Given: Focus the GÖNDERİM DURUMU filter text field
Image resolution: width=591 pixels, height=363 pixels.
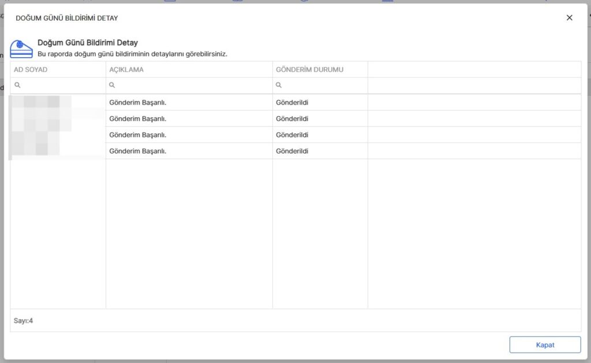Looking at the screenshot, I should click(x=324, y=85).
